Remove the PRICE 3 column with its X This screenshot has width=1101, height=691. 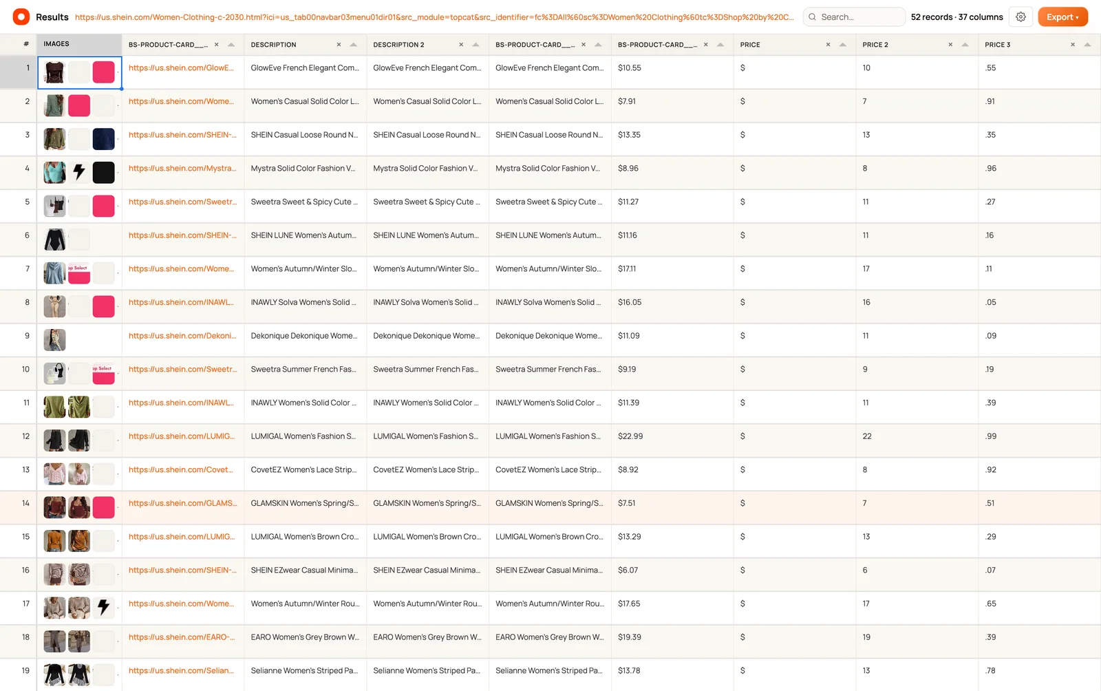(1073, 45)
